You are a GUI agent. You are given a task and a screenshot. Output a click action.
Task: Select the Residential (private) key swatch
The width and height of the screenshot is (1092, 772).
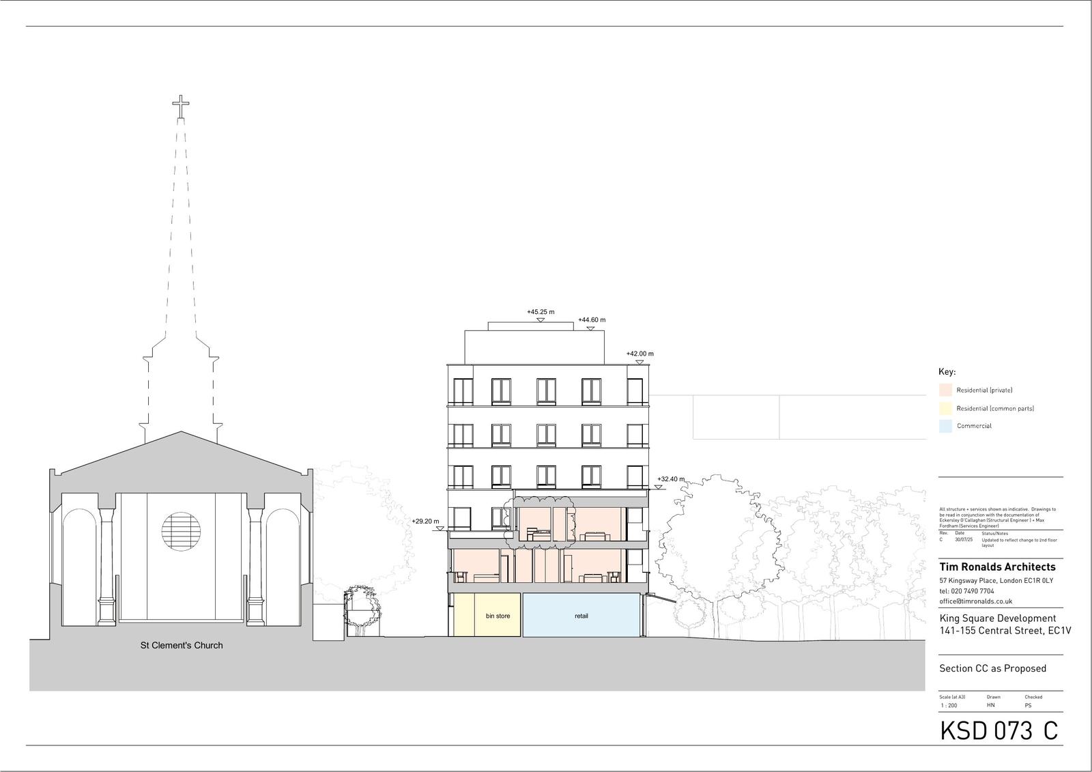[945, 390]
